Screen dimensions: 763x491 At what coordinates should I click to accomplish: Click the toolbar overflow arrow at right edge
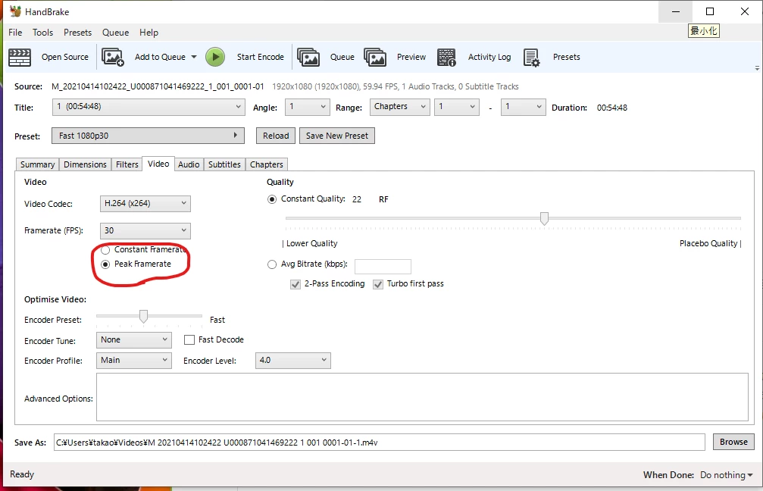(757, 68)
